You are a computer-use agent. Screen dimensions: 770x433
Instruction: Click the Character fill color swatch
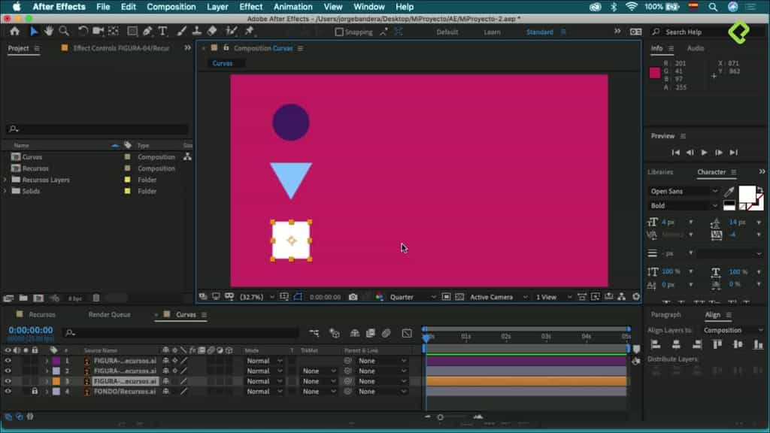747,195
